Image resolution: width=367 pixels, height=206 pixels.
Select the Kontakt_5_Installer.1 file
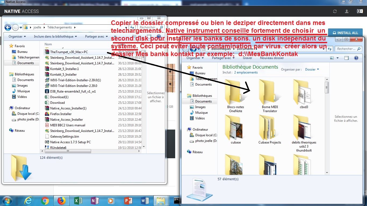pos(64,69)
